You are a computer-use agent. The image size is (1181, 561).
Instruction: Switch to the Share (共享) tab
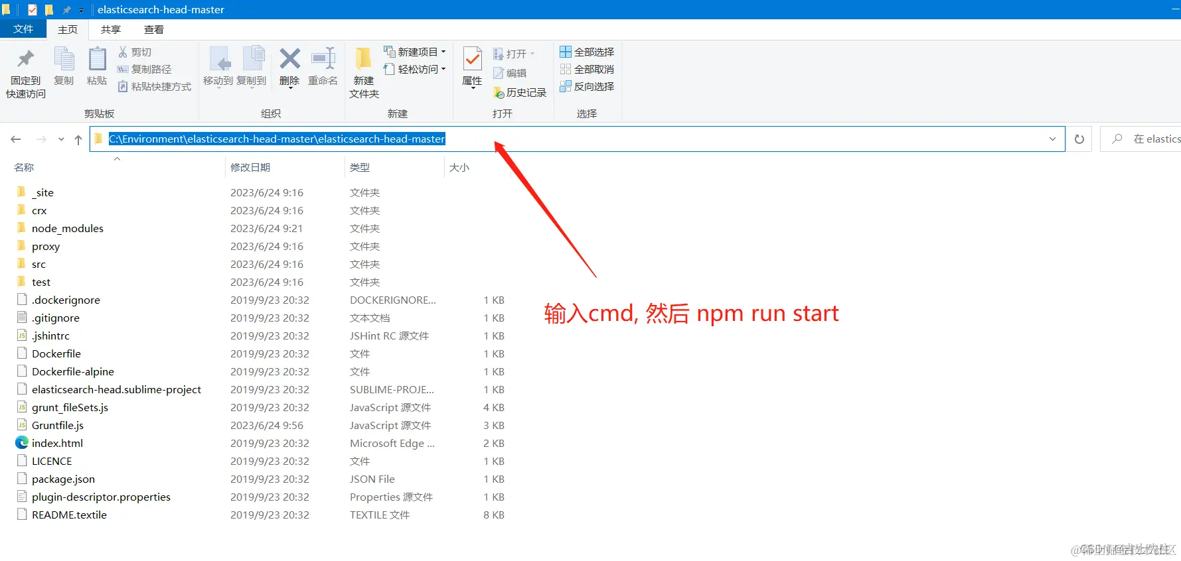point(111,29)
